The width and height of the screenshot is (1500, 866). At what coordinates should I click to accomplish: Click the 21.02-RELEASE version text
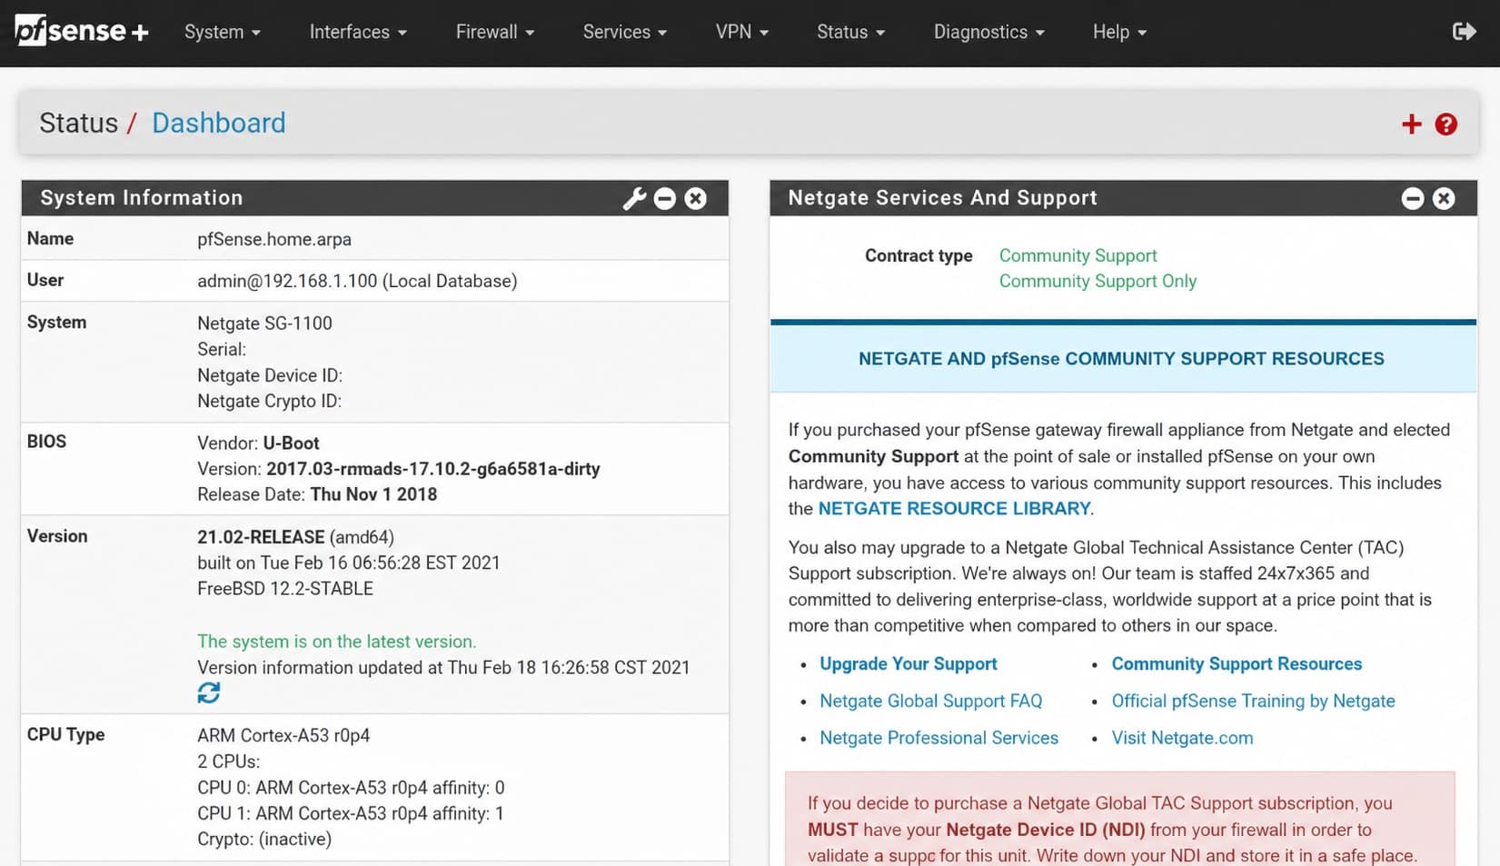pos(261,537)
